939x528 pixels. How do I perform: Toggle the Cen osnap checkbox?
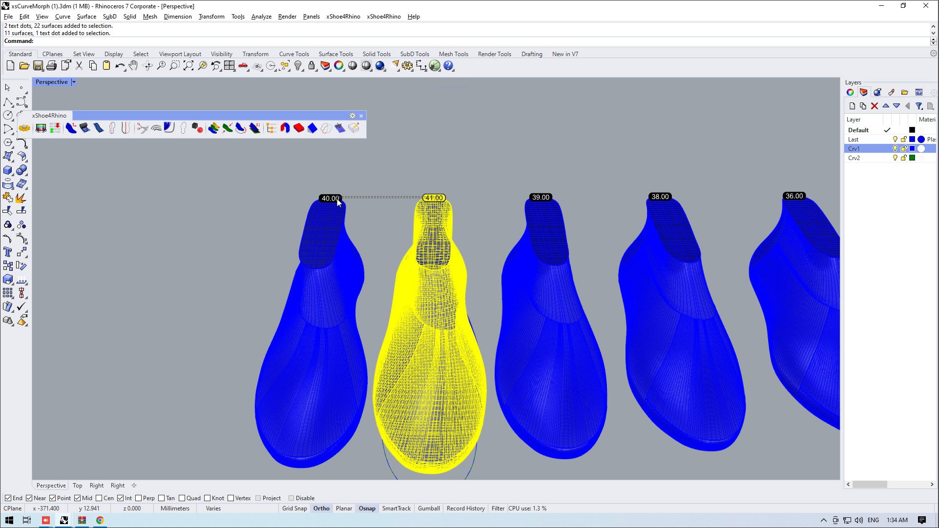pos(99,498)
